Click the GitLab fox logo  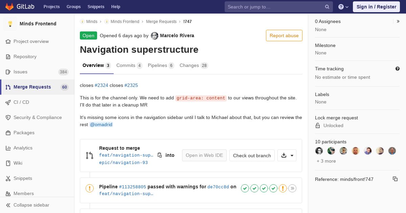coord(9,7)
